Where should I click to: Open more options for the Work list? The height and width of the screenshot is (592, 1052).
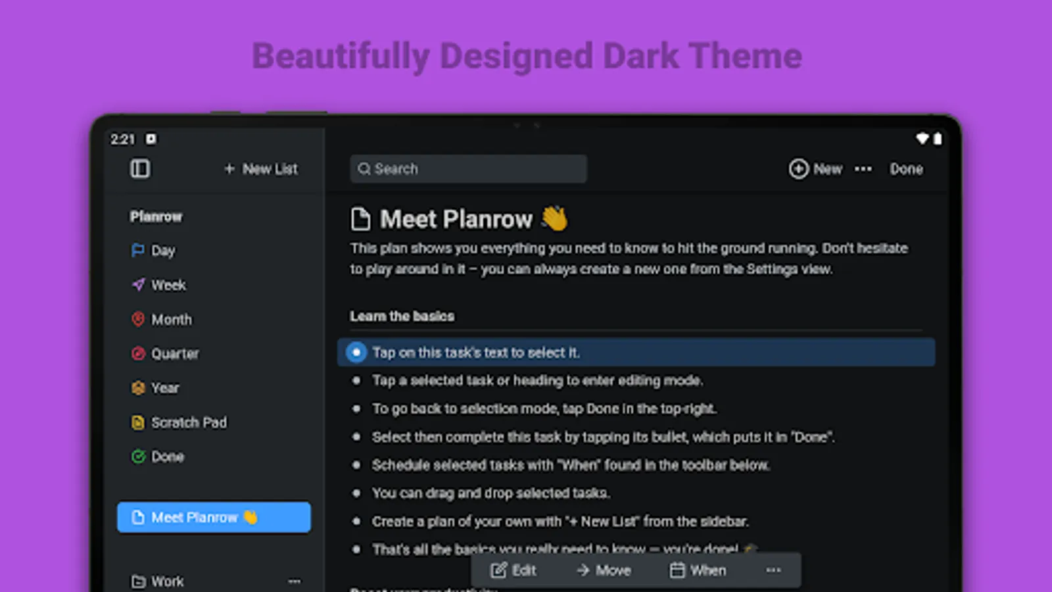295,581
